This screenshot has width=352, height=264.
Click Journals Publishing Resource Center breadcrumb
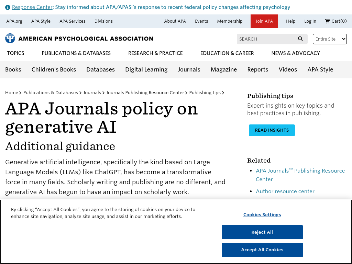point(145,93)
